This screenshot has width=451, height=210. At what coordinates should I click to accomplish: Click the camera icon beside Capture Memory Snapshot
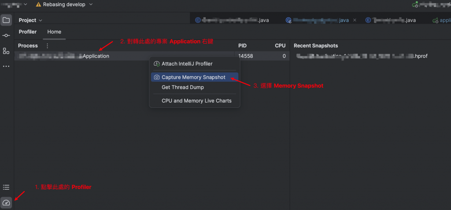tap(156, 77)
